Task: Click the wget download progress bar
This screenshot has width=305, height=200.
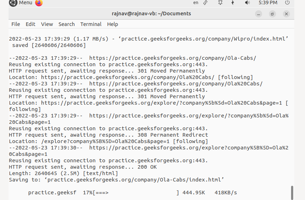Action: (x=136, y=193)
